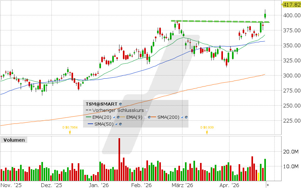Click the green dashed resistance line

coord(219,21)
